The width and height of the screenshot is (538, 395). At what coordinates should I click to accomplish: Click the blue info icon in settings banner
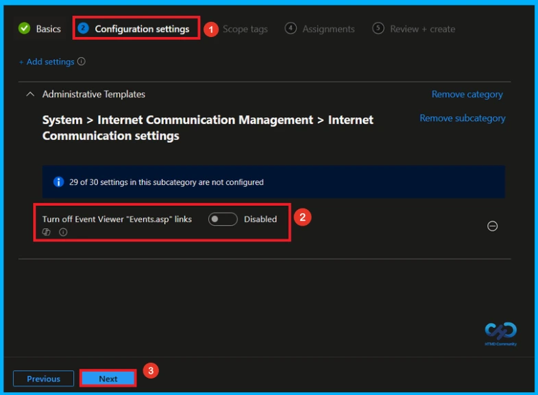point(59,182)
